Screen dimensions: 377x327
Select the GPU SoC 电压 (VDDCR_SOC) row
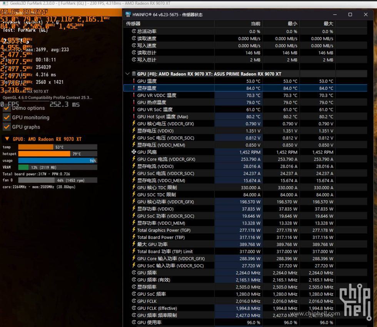click(245, 138)
